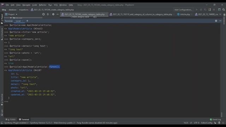This screenshot has width=226, height=127.
Task: Click the inspections profile icon in status bar
Action: click(x=219, y=123)
